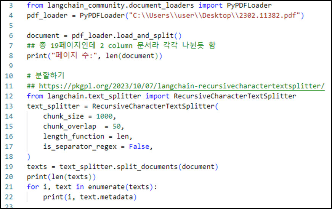Click the Korean comment about 19페이지
The height and width of the screenshot is (209, 332).
tap(121, 45)
